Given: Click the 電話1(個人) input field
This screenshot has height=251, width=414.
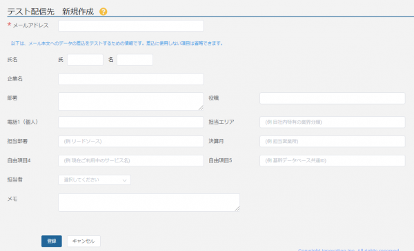Looking at the screenshot, I should (x=131, y=122).
